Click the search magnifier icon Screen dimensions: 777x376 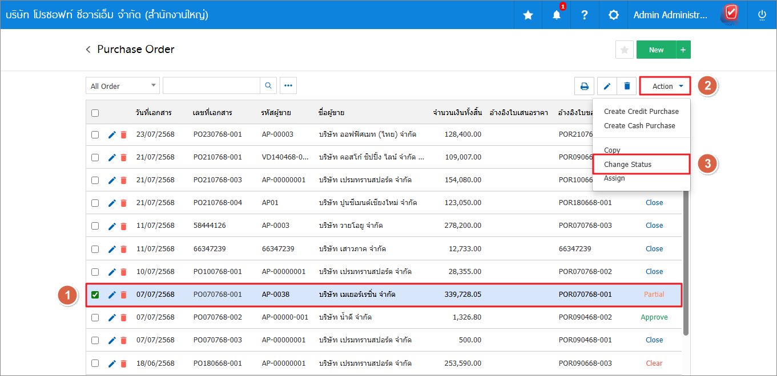pos(268,86)
